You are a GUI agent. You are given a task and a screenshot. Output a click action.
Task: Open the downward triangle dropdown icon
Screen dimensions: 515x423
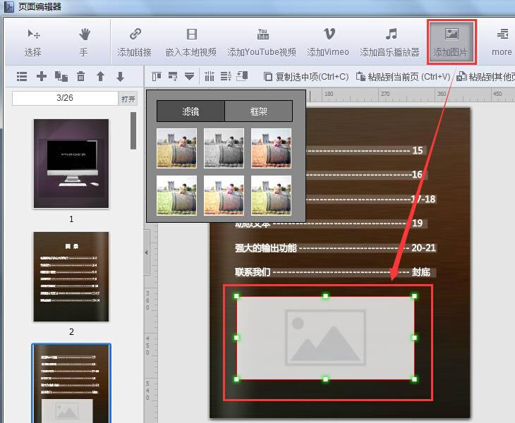click(189, 76)
